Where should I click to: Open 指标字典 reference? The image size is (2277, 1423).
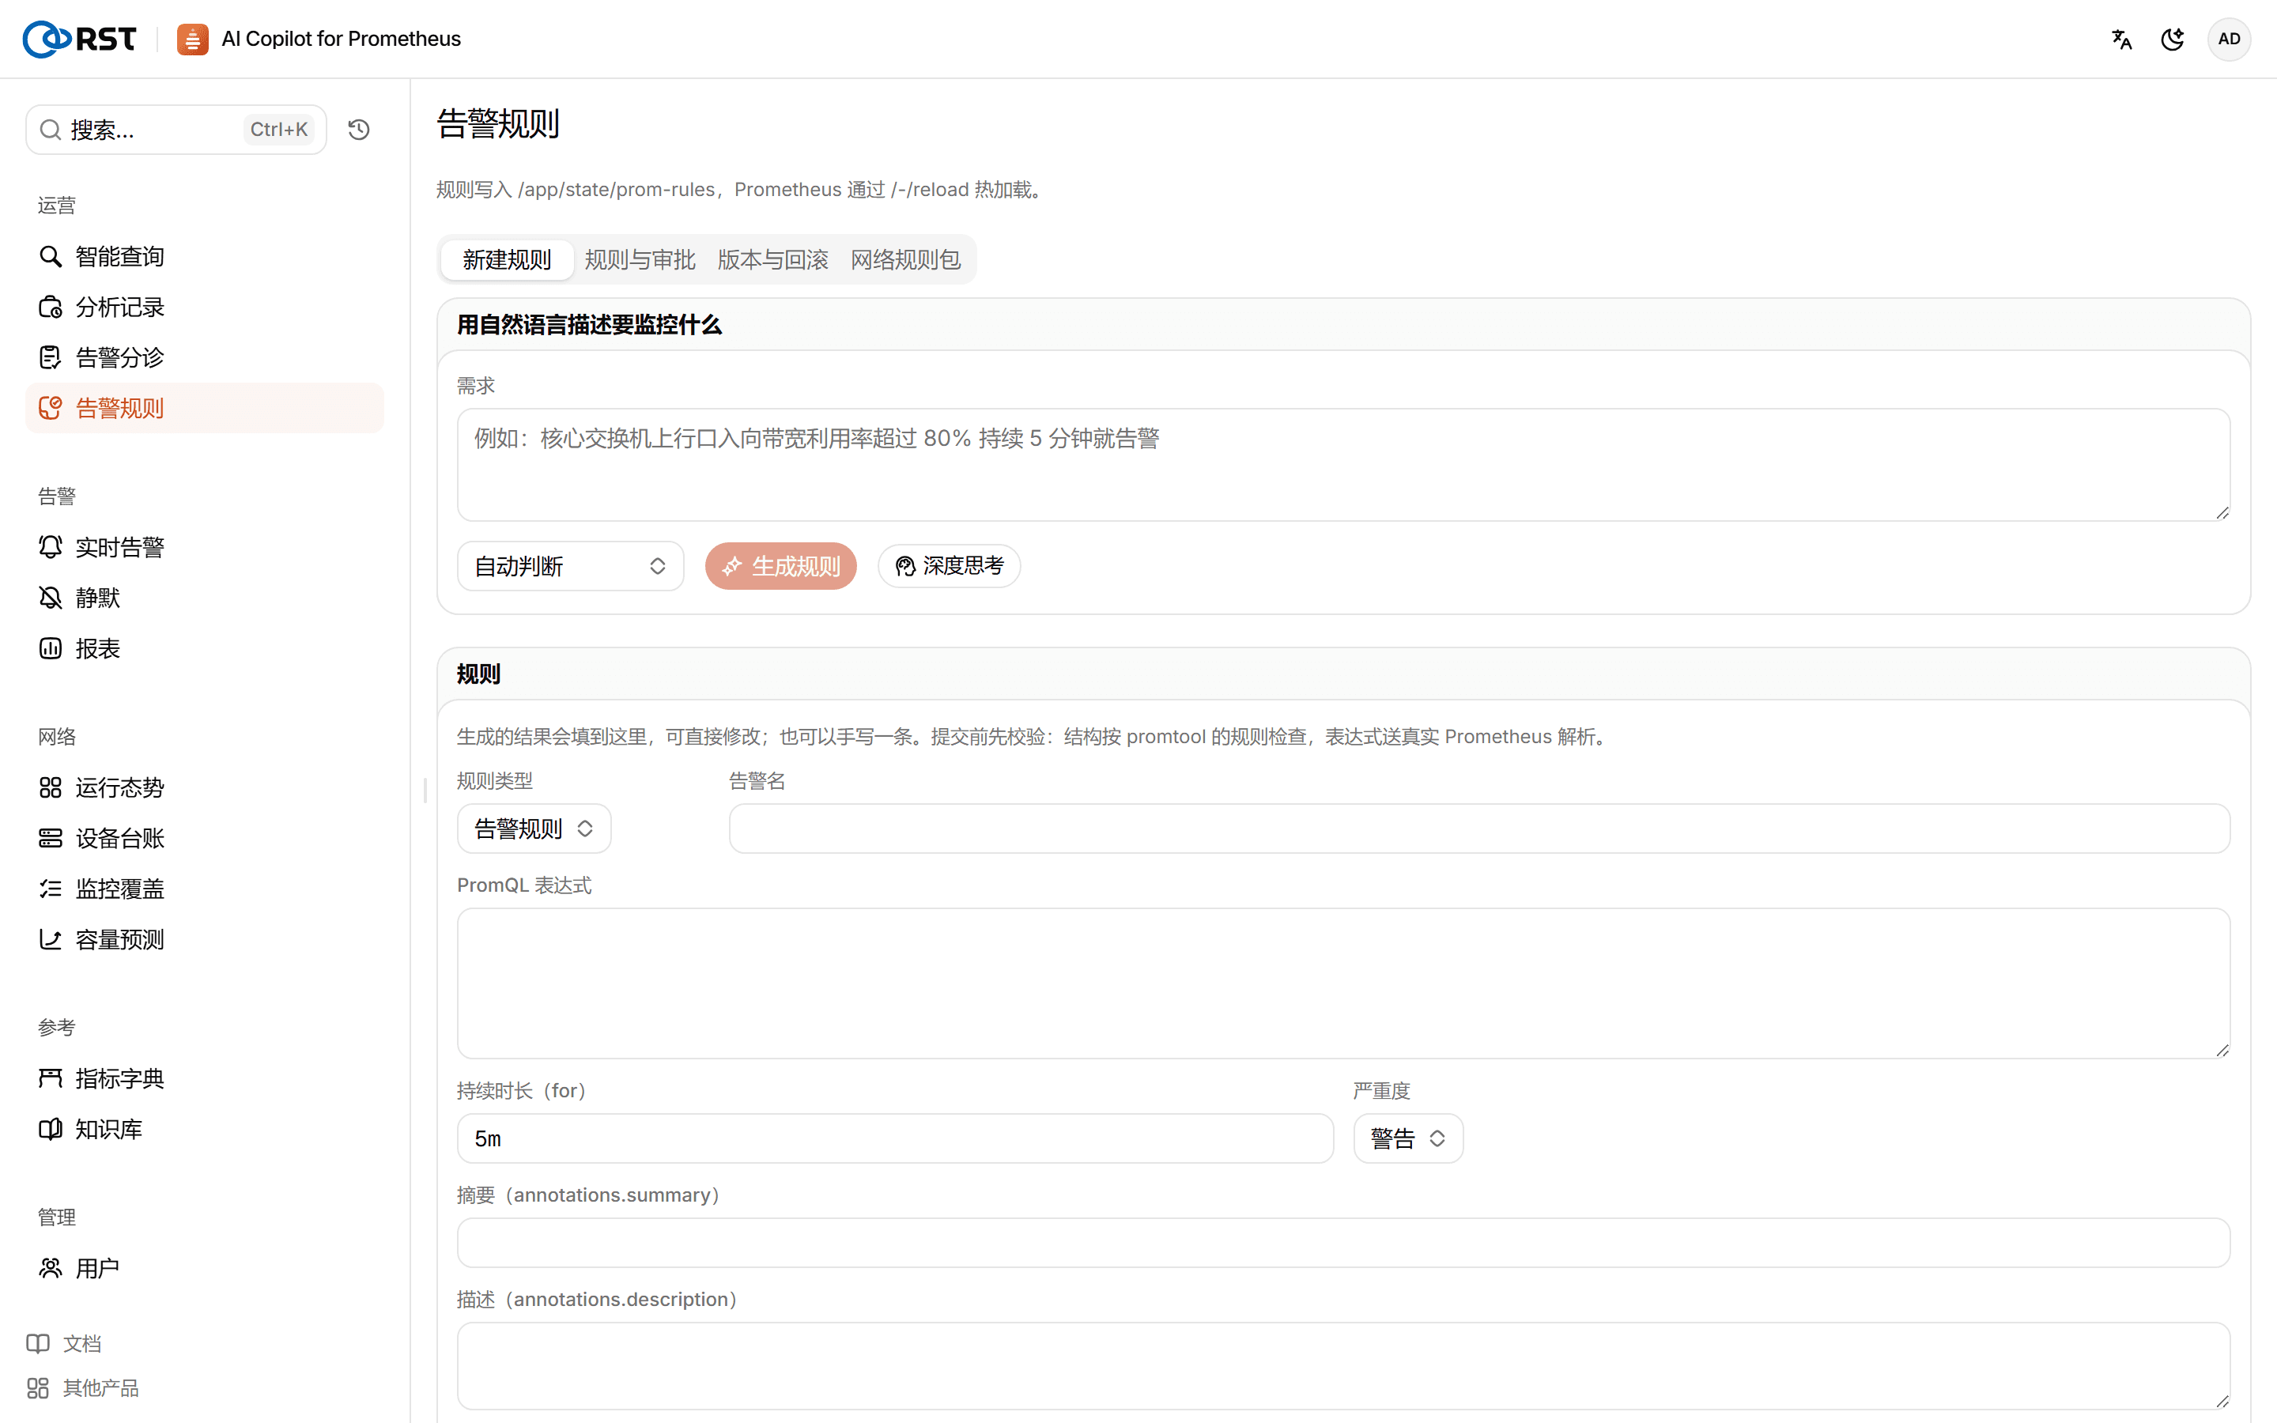pyautogui.click(x=204, y=1078)
